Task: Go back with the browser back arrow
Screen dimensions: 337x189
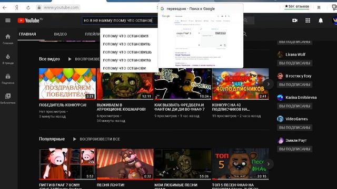Action: [x=5, y=8]
